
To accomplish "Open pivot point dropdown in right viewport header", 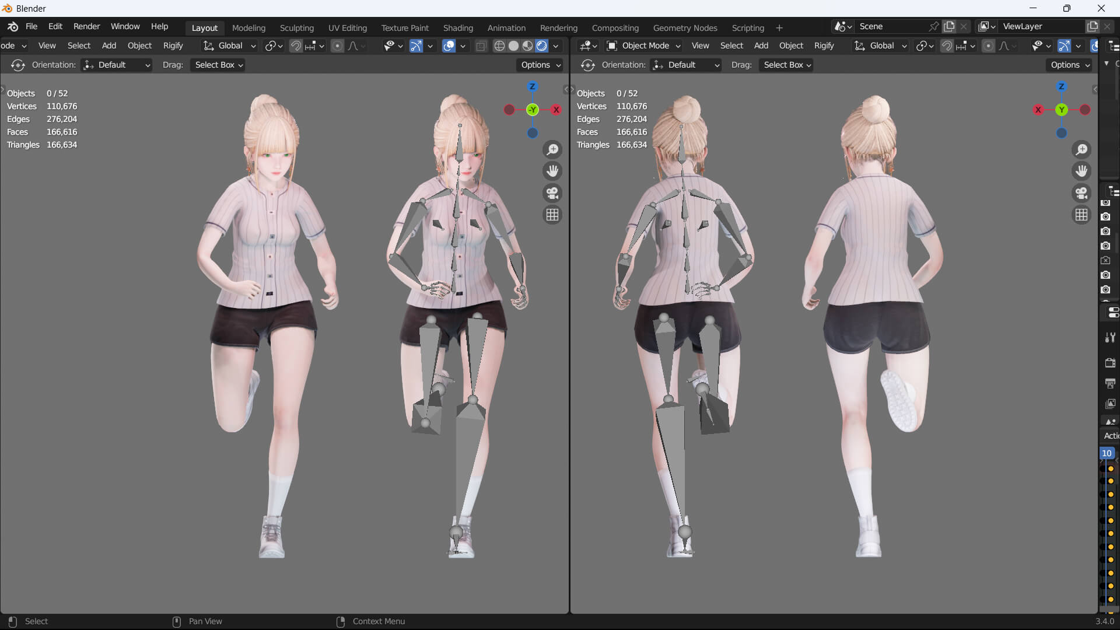I will tap(925, 45).
